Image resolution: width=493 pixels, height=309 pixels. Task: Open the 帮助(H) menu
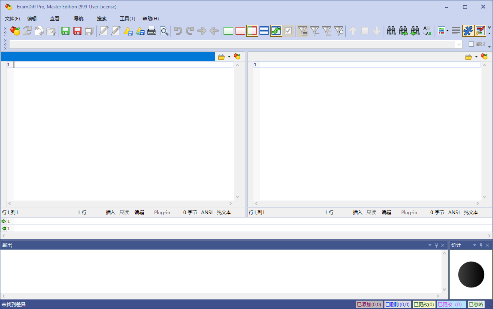tap(150, 19)
